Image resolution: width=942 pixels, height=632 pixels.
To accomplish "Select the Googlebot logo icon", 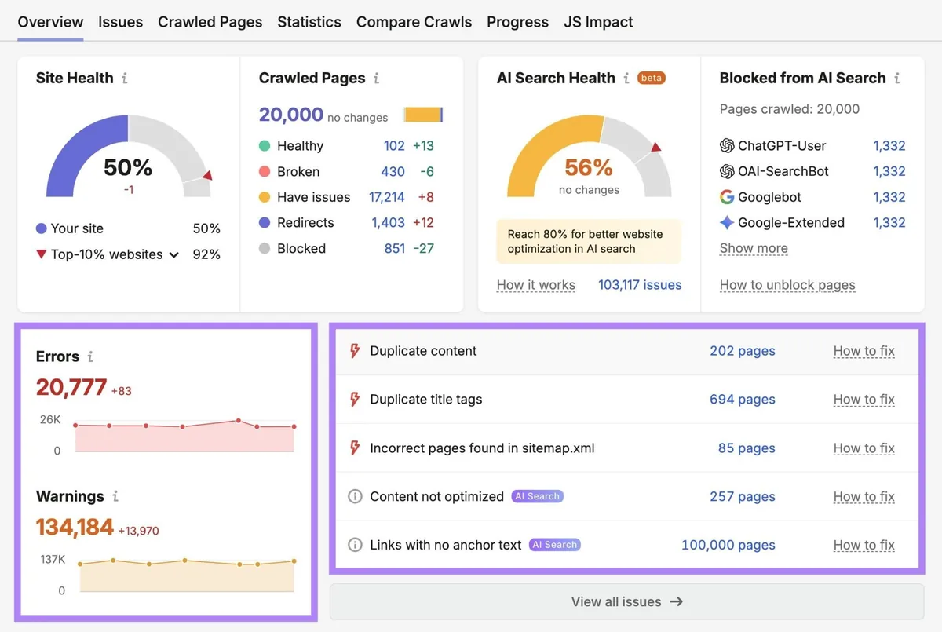I will pyautogui.click(x=727, y=197).
